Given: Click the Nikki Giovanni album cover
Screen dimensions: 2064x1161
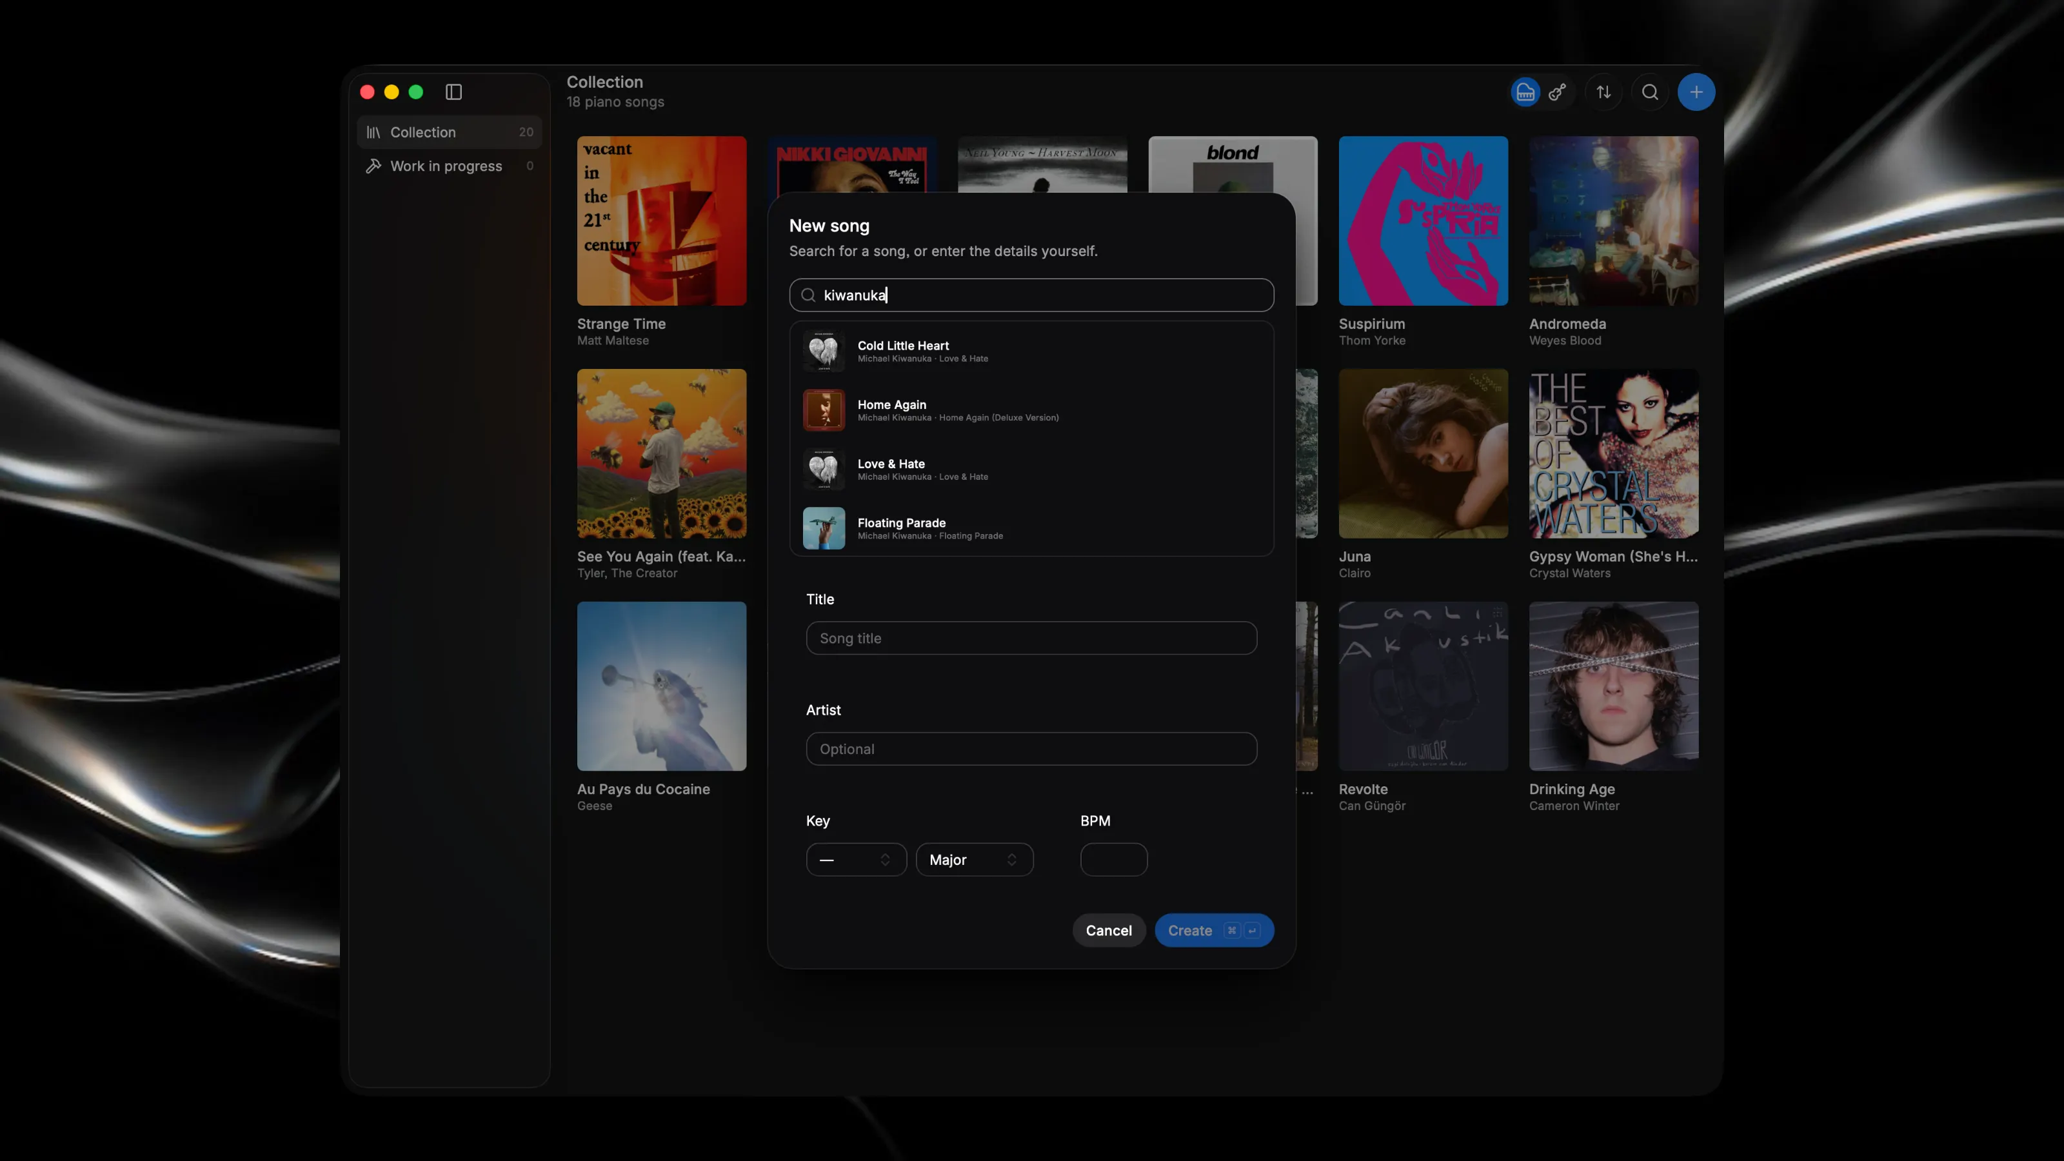Looking at the screenshot, I should coord(851,163).
